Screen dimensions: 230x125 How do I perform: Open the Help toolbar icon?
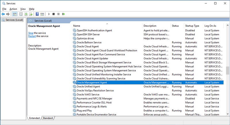click(37, 14)
